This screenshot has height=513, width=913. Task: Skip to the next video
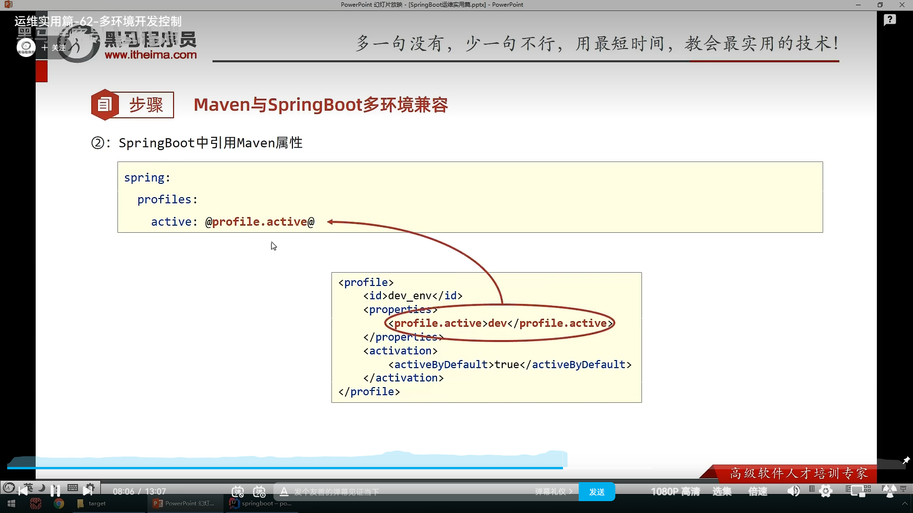(x=87, y=491)
